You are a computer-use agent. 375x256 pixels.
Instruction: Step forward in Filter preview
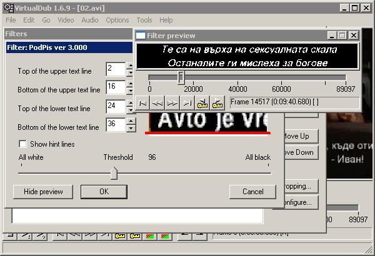coord(172,103)
